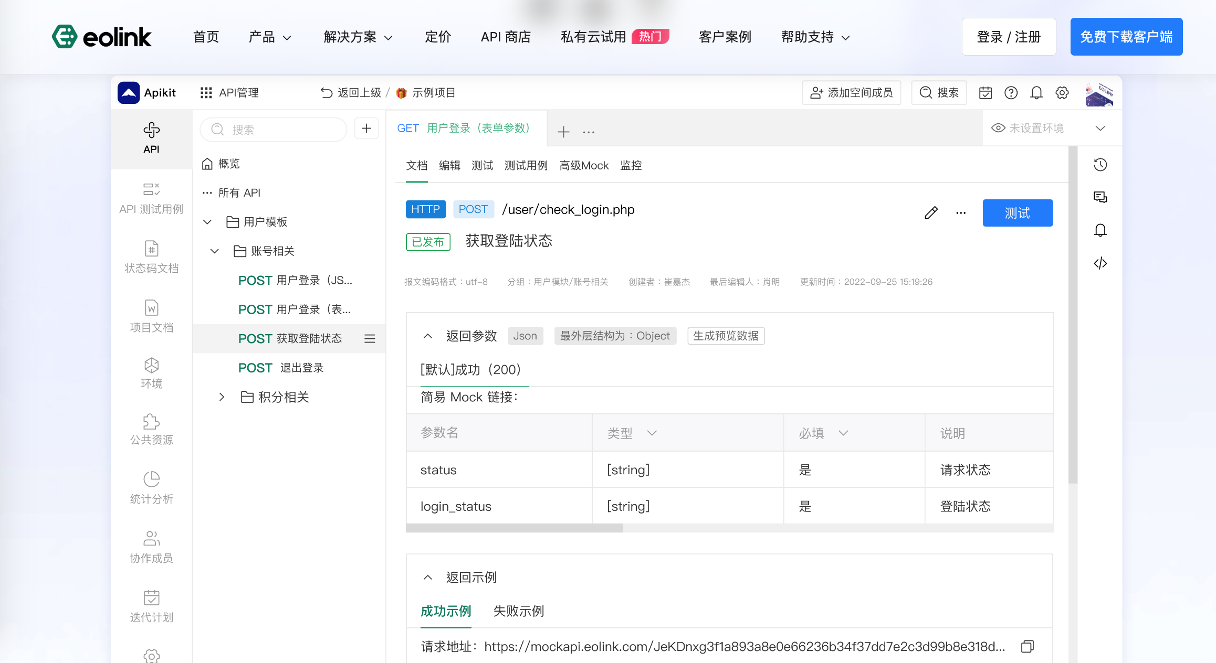Expand the 积分相关 folder
1216x663 pixels.
(222, 397)
